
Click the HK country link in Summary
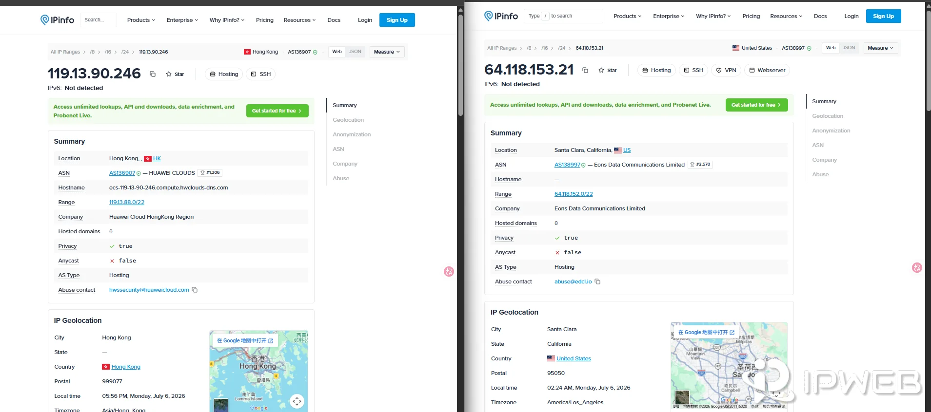tap(157, 158)
